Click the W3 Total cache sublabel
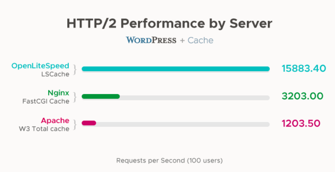The width and height of the screenshot is (335, 172). click(44, 129)
